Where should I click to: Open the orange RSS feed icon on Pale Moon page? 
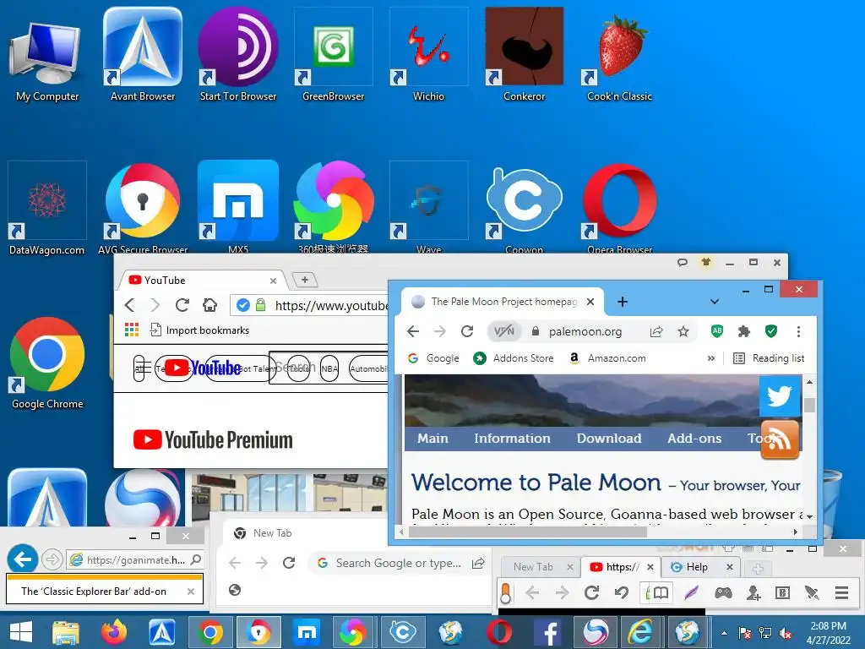(x=780, y=439)
